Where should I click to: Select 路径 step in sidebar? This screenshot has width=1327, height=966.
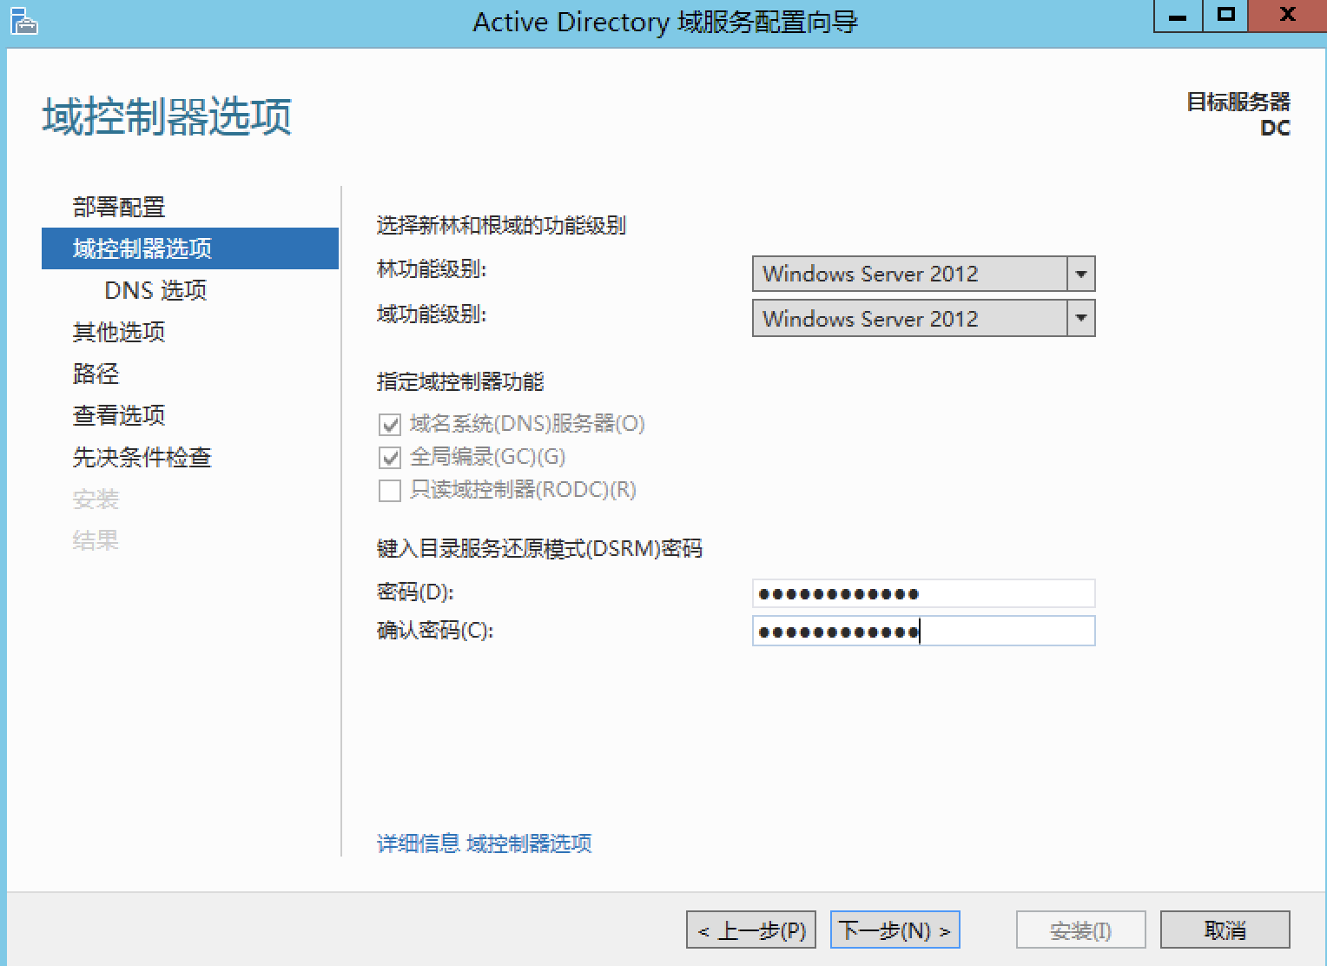click(x=96, y=374)
